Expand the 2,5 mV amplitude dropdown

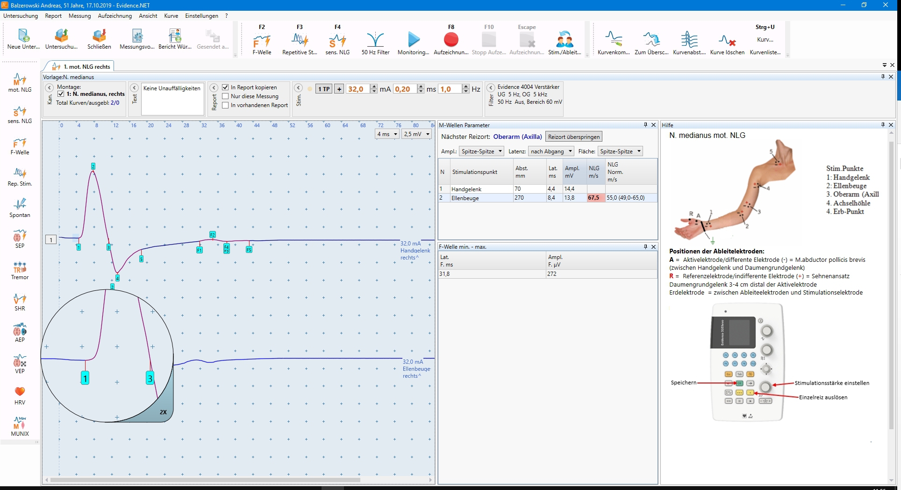click(416, 134)
